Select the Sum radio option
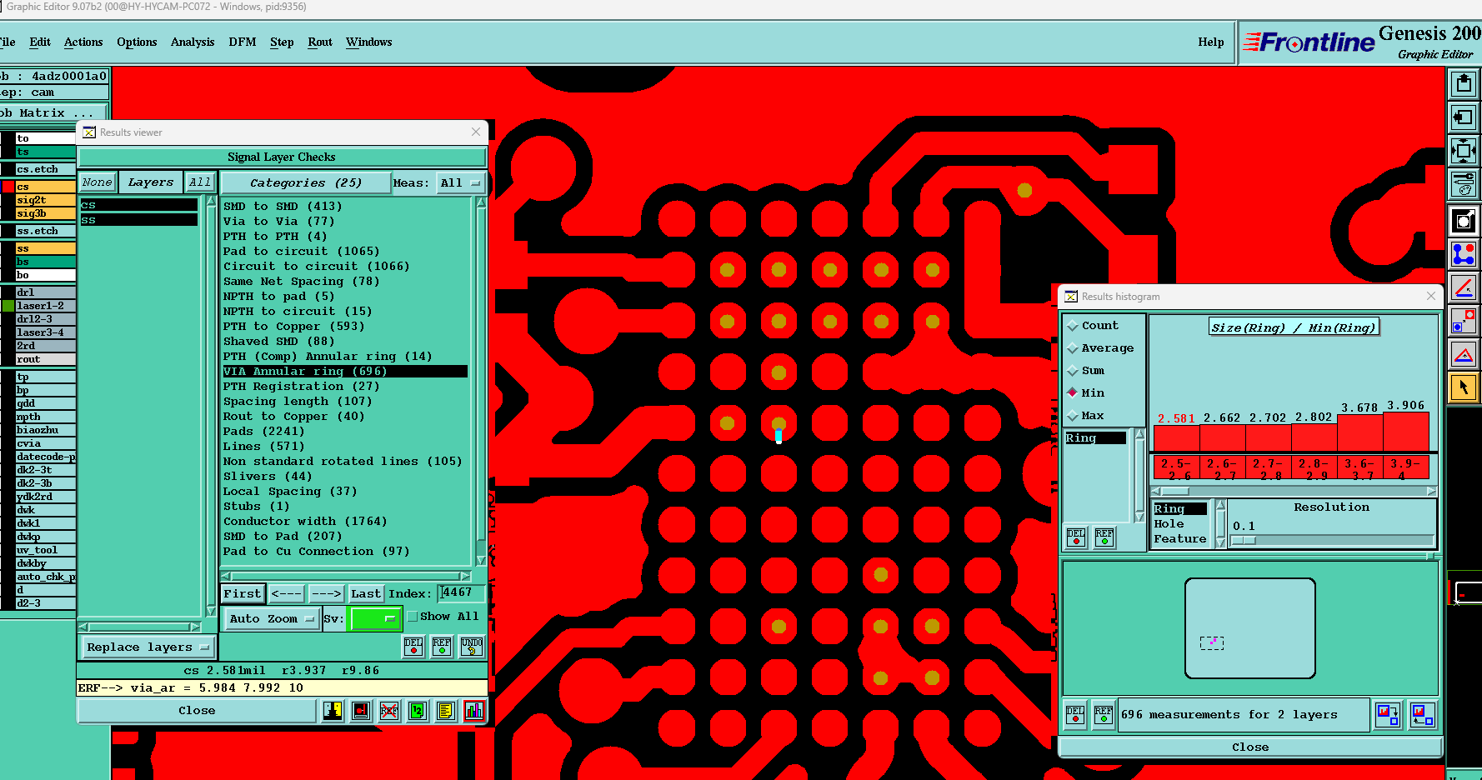Screen dimensions: 1482x780 pyautogui.click(x=1073, y=371)
